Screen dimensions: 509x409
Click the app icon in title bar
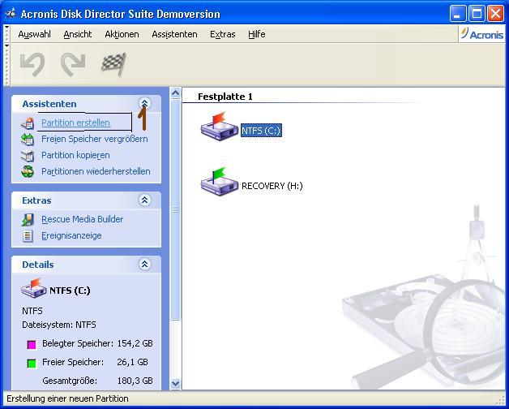[x=11, y=14]
